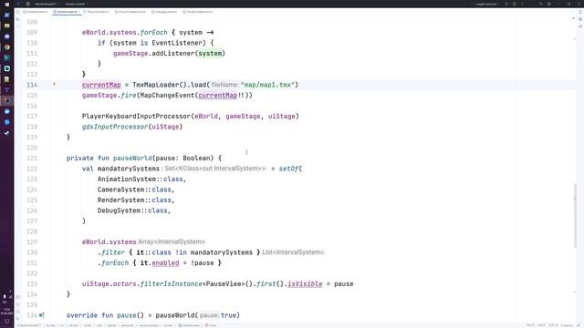Click the .filter call on line 130

[111, 252]
